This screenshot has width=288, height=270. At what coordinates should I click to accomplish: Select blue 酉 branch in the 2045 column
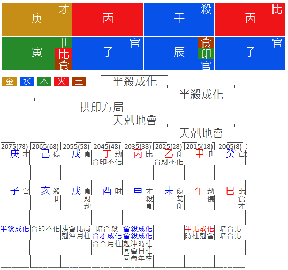pos(107,191)
